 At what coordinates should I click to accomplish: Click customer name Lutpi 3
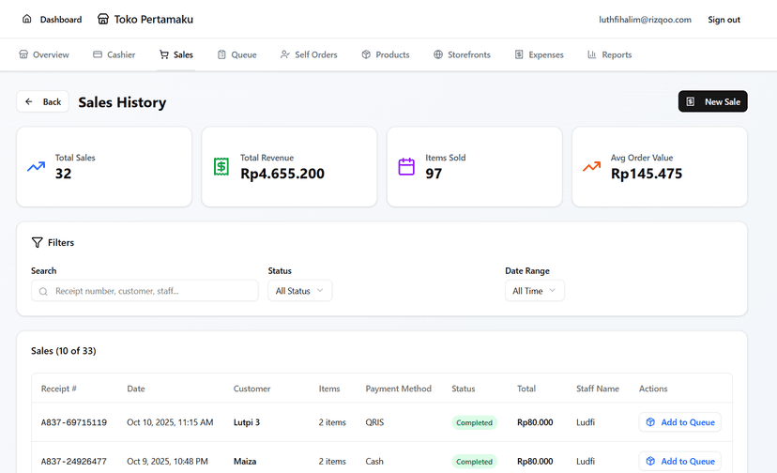click(246, 422)
